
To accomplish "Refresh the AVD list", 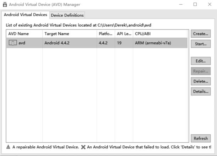I will [x=201, y=139].
